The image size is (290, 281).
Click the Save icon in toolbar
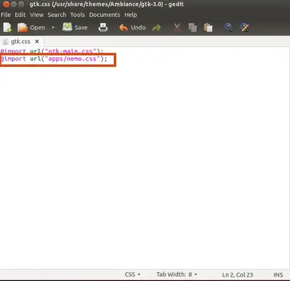pos(67,27)
